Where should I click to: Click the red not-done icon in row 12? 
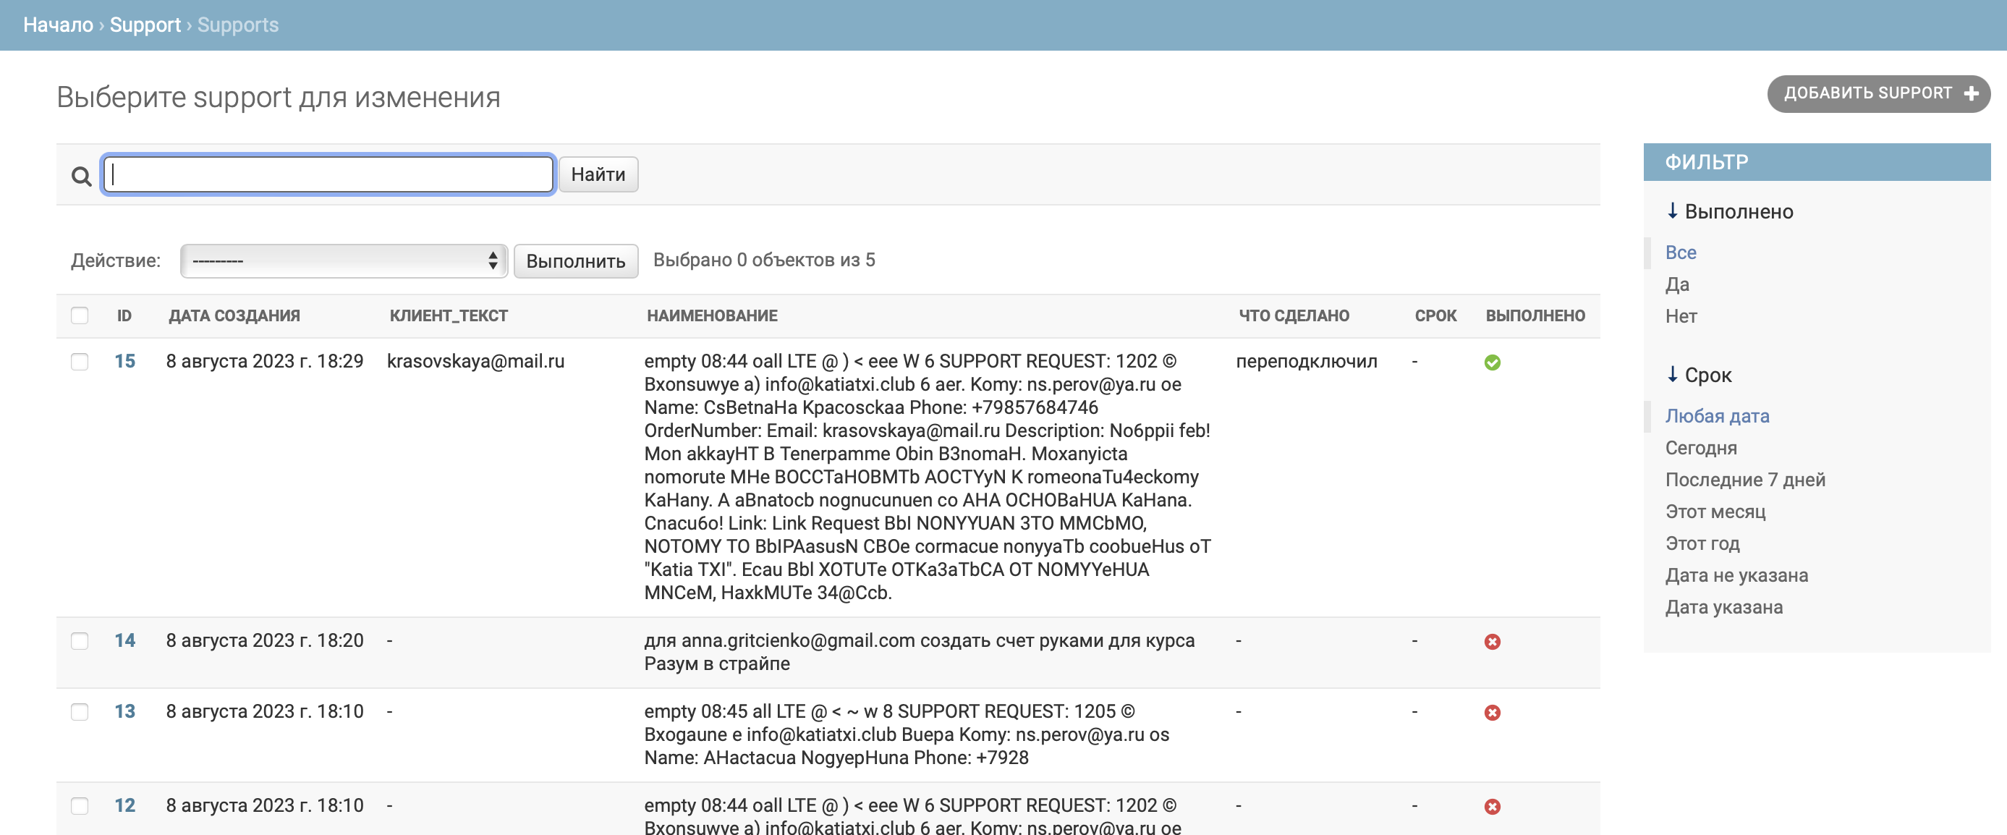[1491, 806]
